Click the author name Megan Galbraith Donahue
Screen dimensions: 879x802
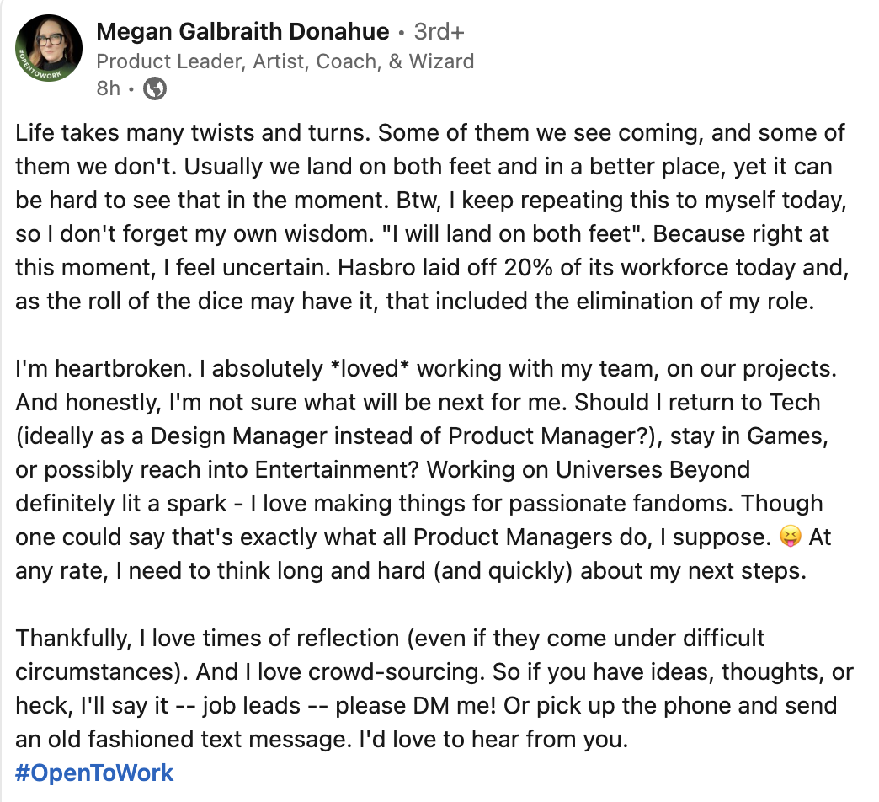(242, 33)
